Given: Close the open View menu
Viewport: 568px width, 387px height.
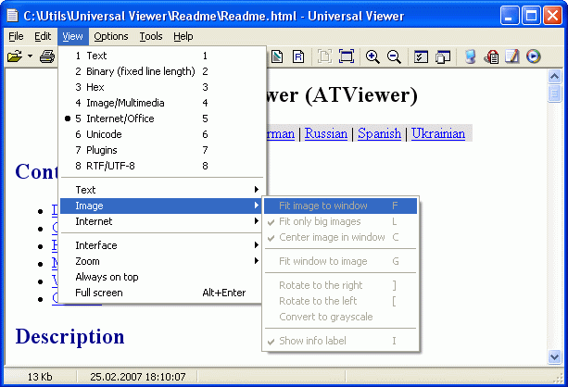Looking at the screenshot, I should [73, 36].
